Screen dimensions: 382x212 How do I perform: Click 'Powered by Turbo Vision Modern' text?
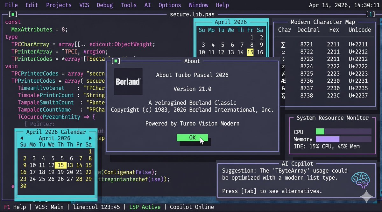[x=192, y=124]
